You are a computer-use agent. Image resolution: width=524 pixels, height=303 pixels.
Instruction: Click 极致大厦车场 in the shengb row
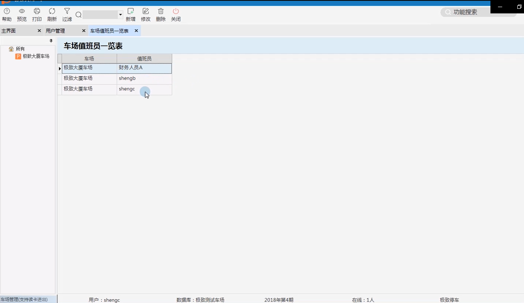(89, 79)
